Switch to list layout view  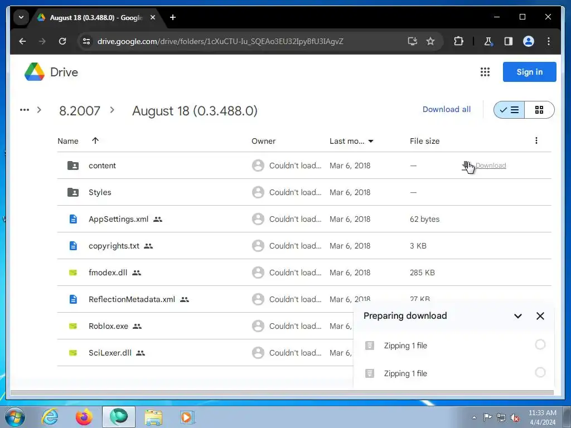509,110
